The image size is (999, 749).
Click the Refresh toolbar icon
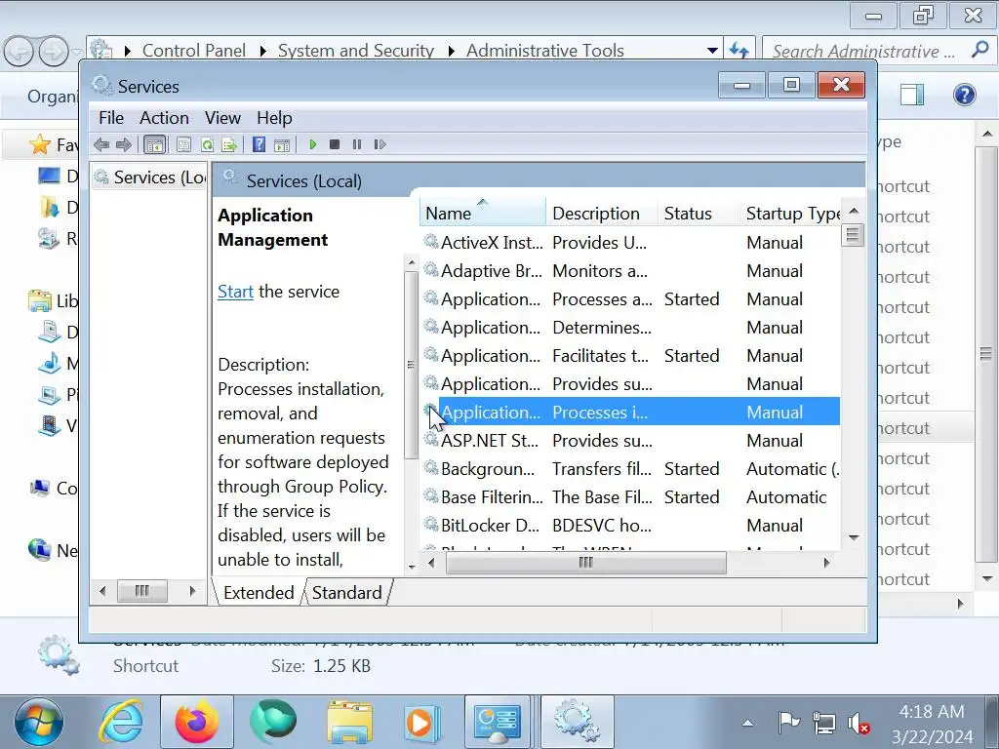pos(207,144)
